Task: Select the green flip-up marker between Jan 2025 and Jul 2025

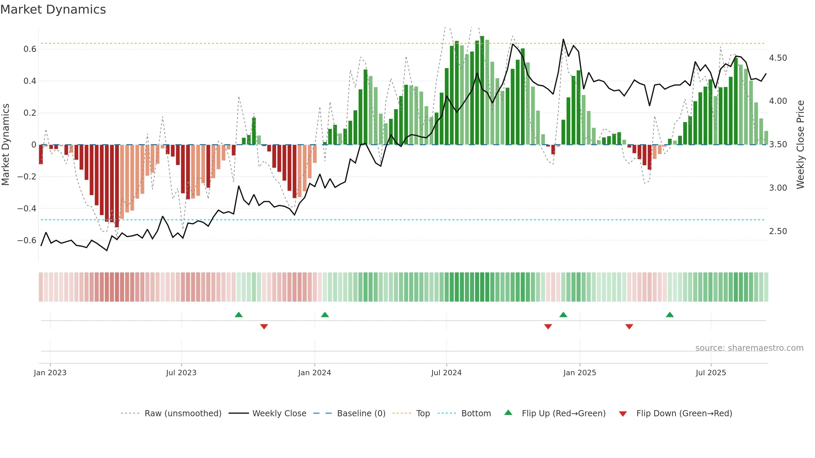Action: coord(670,314)
